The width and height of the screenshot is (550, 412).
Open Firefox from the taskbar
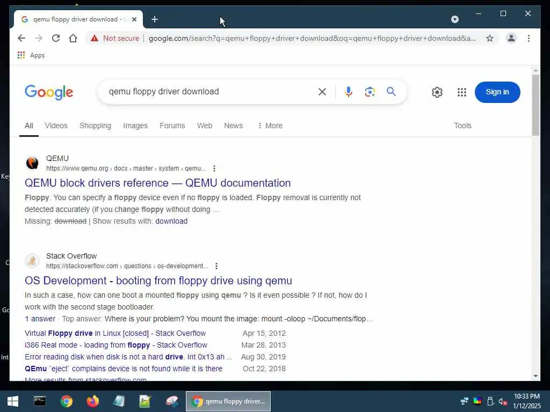[x=93, y=401]
